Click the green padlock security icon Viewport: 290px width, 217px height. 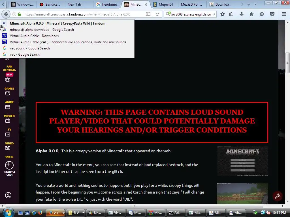point(19,14)
